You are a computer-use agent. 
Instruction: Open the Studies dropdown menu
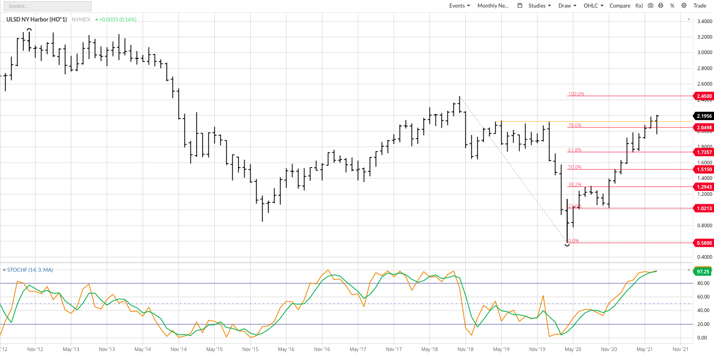(539, 6)
